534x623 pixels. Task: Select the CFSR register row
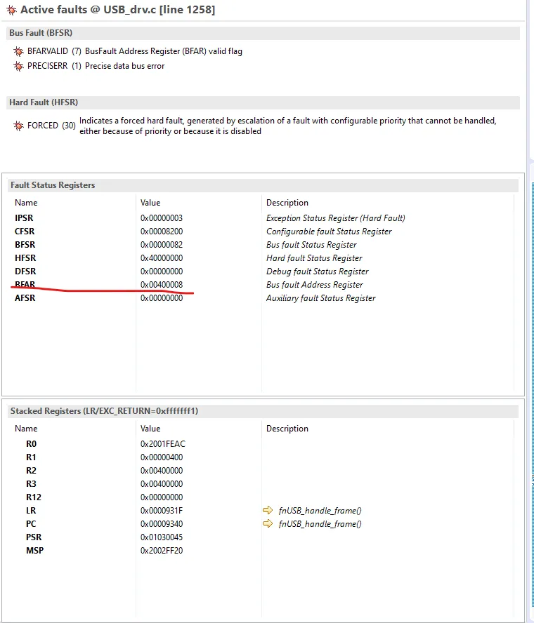pyautogui.click(x=263, y=232)
